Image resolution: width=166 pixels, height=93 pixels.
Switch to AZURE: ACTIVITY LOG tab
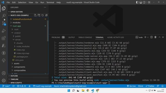[115, 37]
